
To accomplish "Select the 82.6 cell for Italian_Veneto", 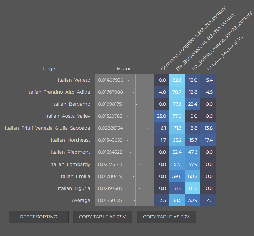I will click(x=177, y=80).
